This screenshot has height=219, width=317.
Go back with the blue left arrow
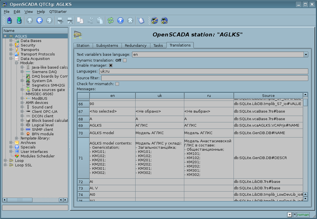[39, 20]
